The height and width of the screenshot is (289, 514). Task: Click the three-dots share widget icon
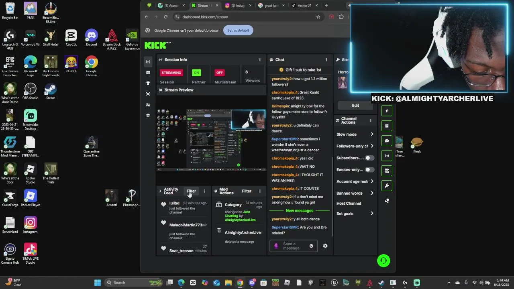[x=387, y=201]
